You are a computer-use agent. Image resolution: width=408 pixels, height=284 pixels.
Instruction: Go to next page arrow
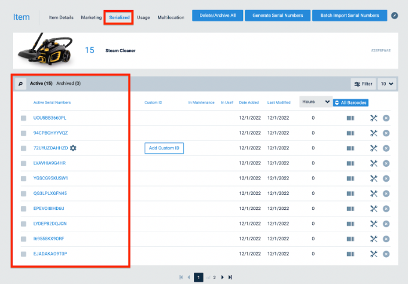pos(223,277)
